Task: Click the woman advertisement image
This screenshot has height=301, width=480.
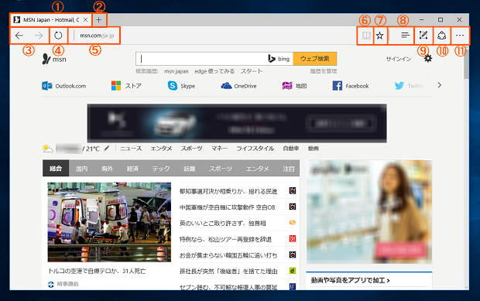Action: (x=369, y=211)
